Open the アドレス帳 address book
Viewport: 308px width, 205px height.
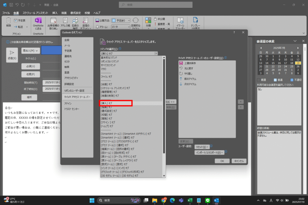(65, 22)
